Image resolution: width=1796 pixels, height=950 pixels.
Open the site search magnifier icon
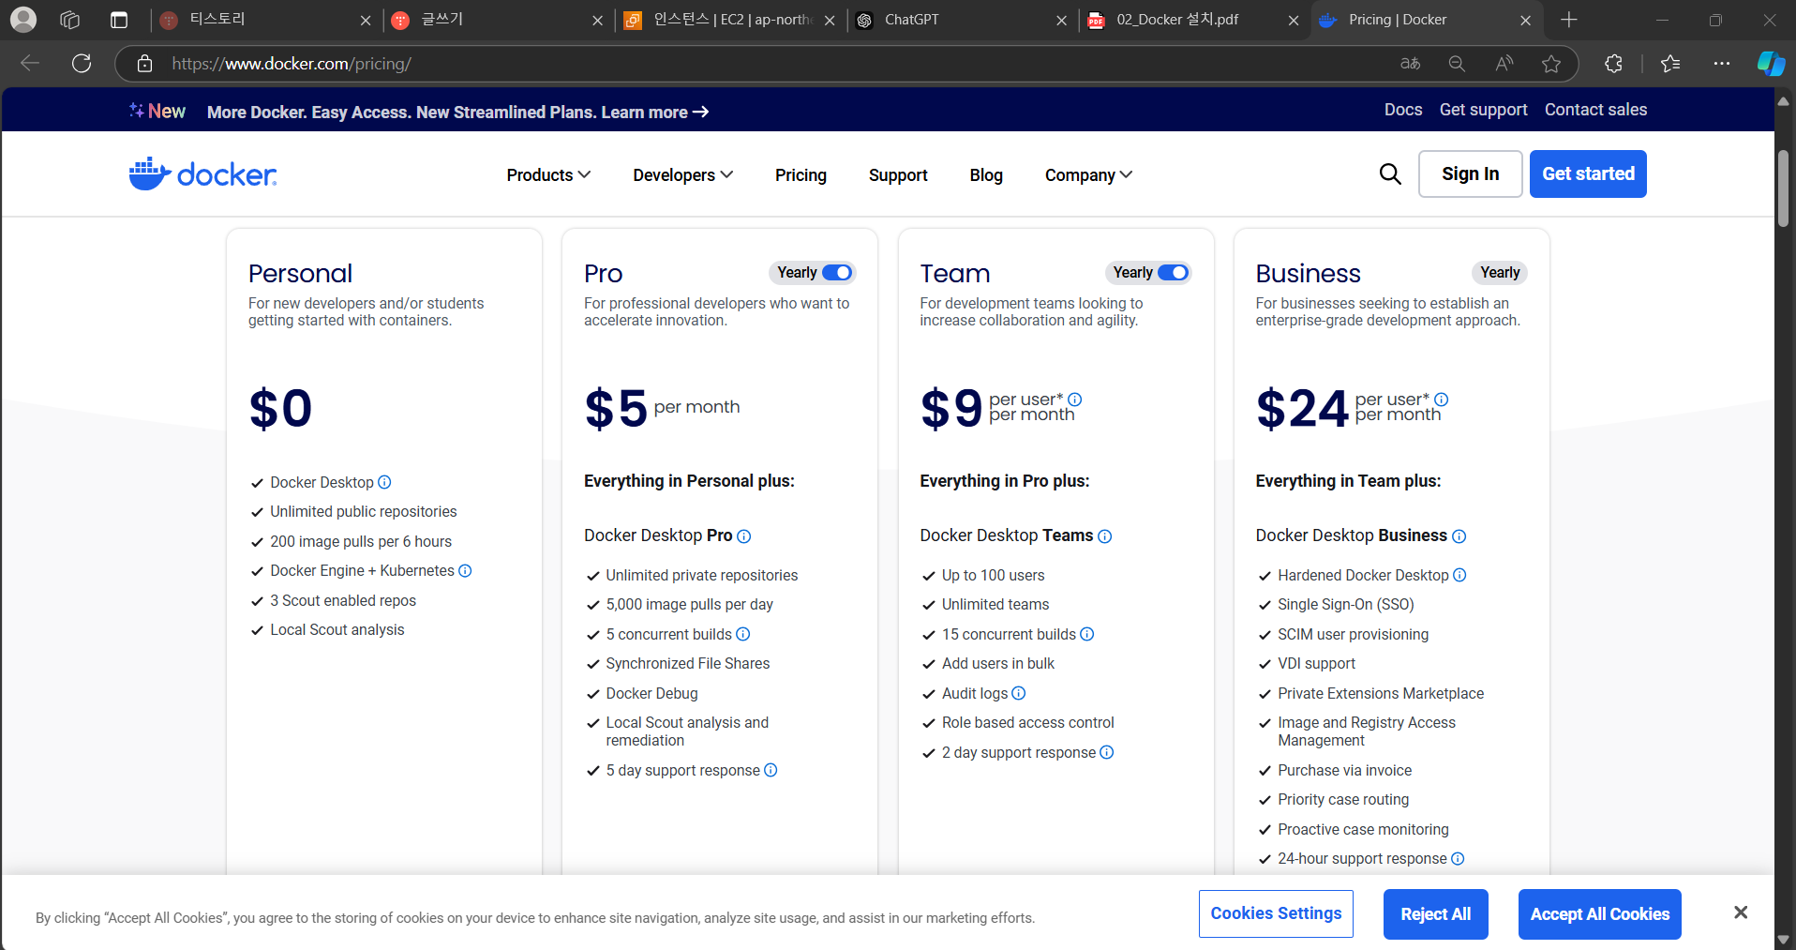(x=1390, y=173)
